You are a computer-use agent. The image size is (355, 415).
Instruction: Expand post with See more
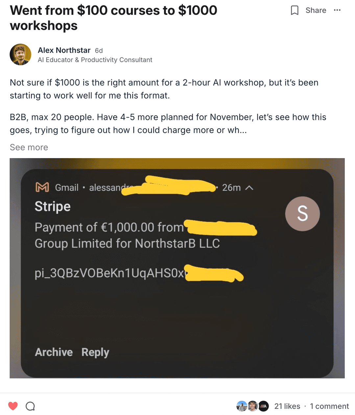(x=29, y=147)
